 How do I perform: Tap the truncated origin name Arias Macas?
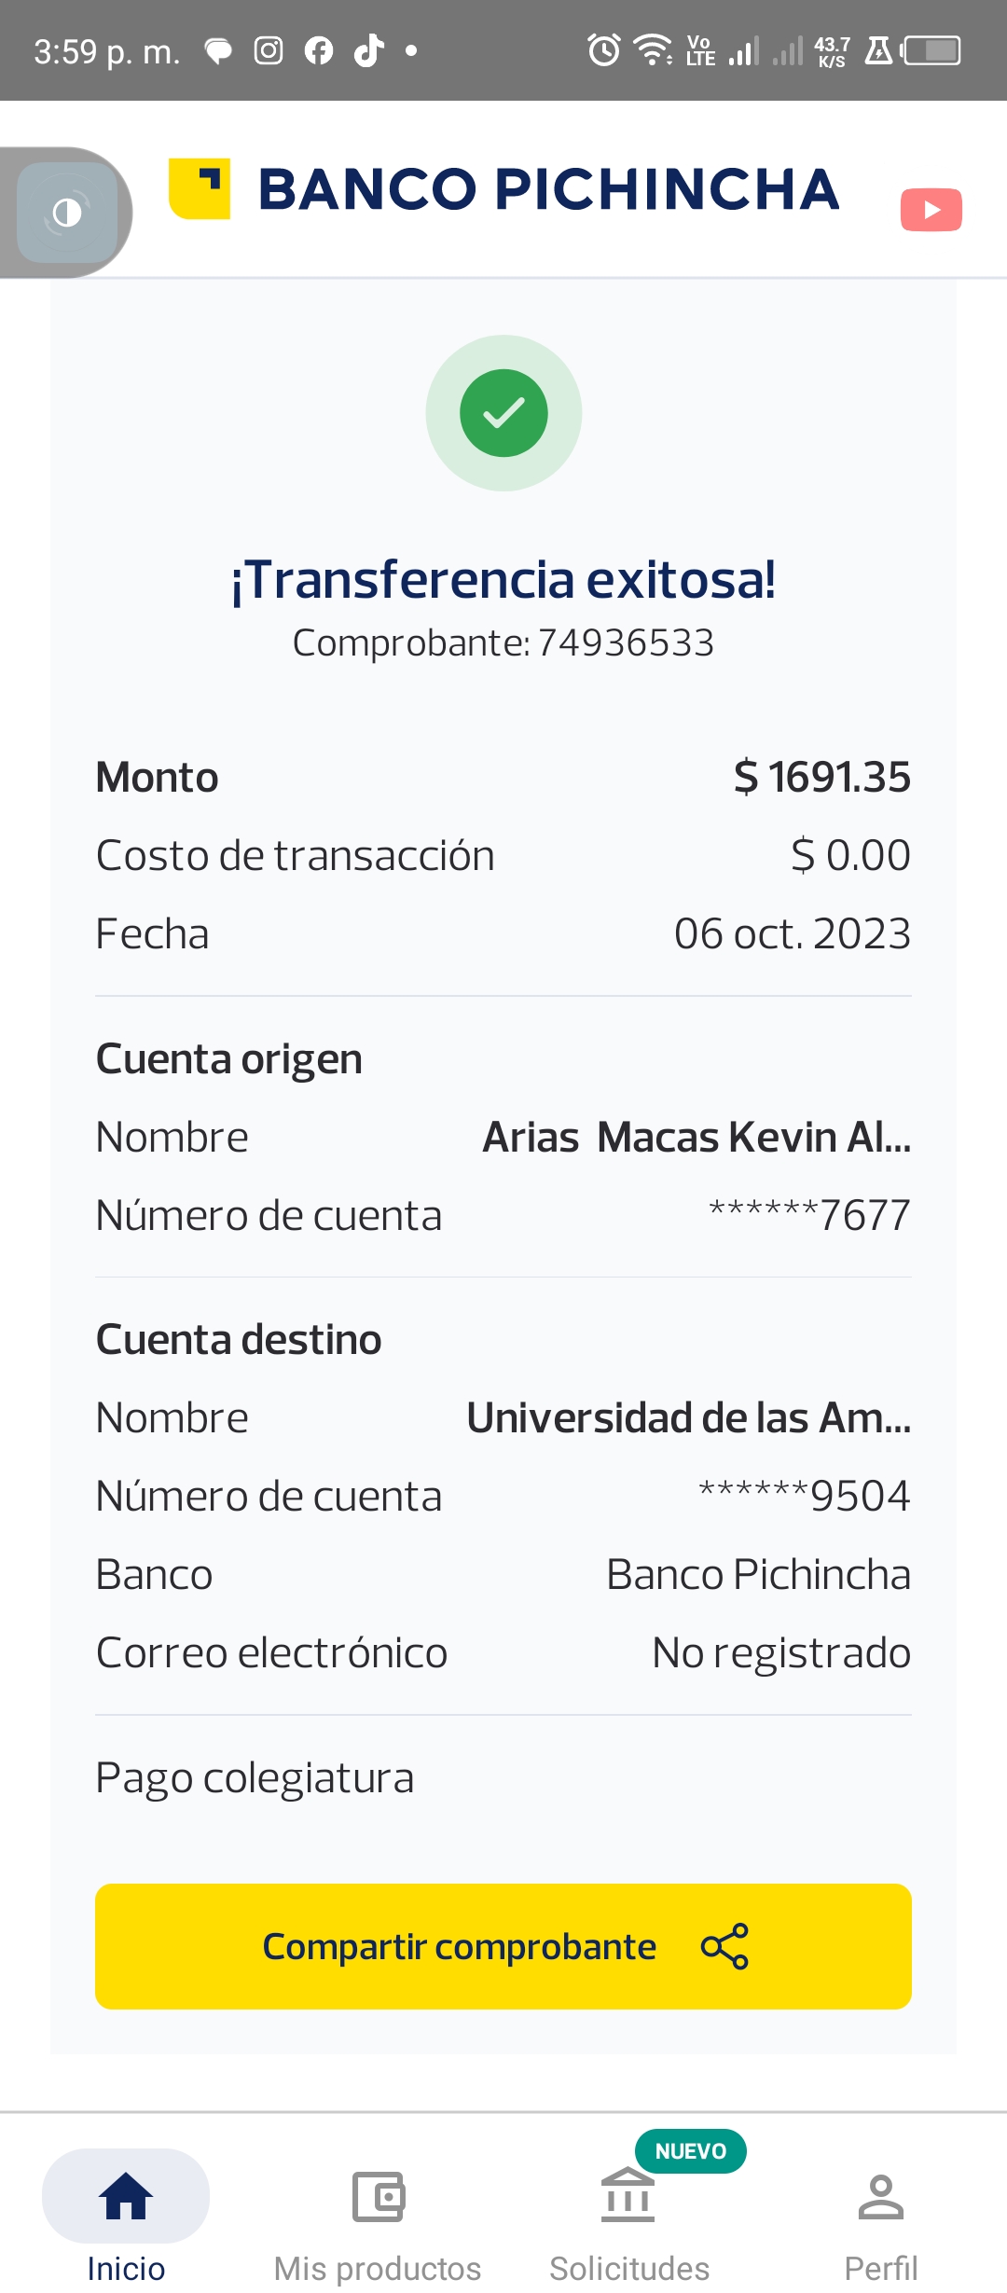coord(697,1138)
